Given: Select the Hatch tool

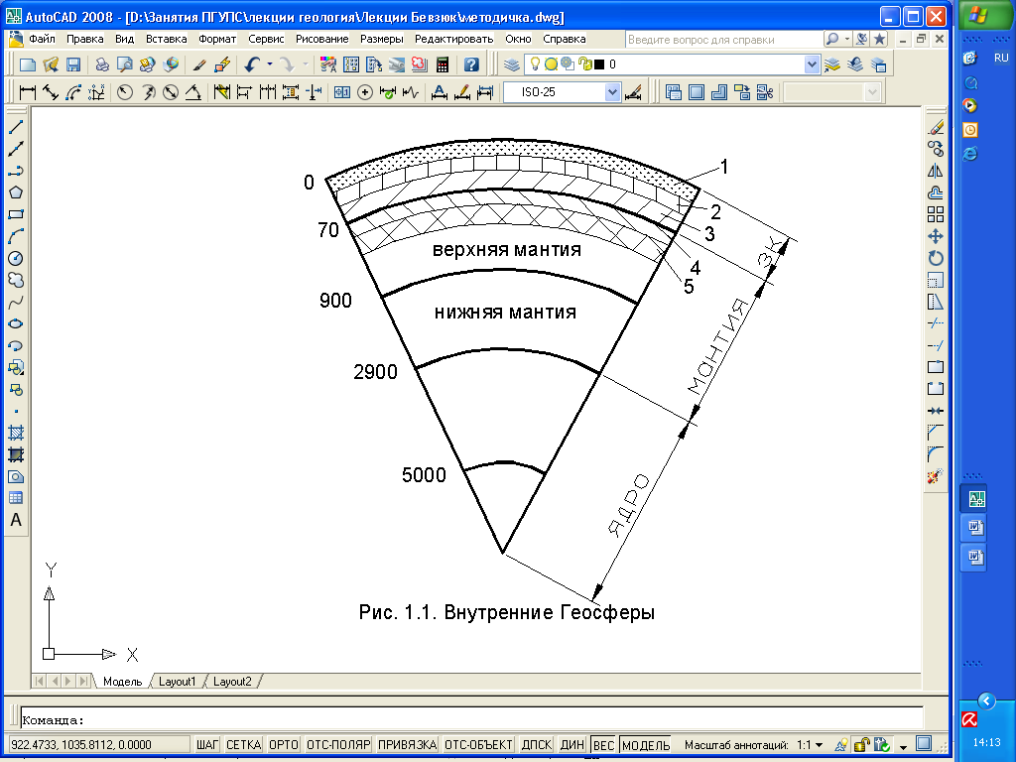Looking at the screenshot, I should pyautogui.click(x=16, y=433).
